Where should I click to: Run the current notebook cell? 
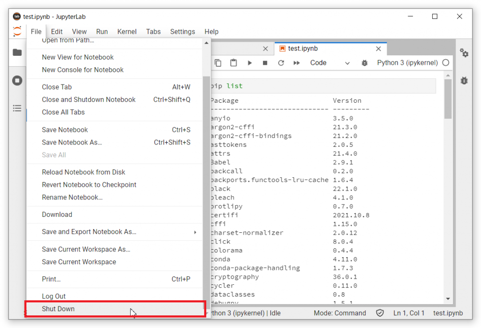point(249,62)
